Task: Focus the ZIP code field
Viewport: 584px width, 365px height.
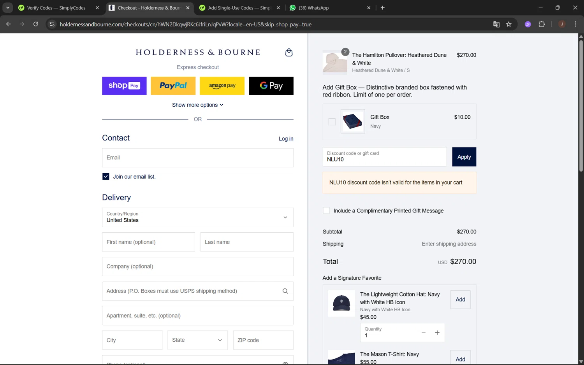Action: pyautogui.click(x=263, y=340)
